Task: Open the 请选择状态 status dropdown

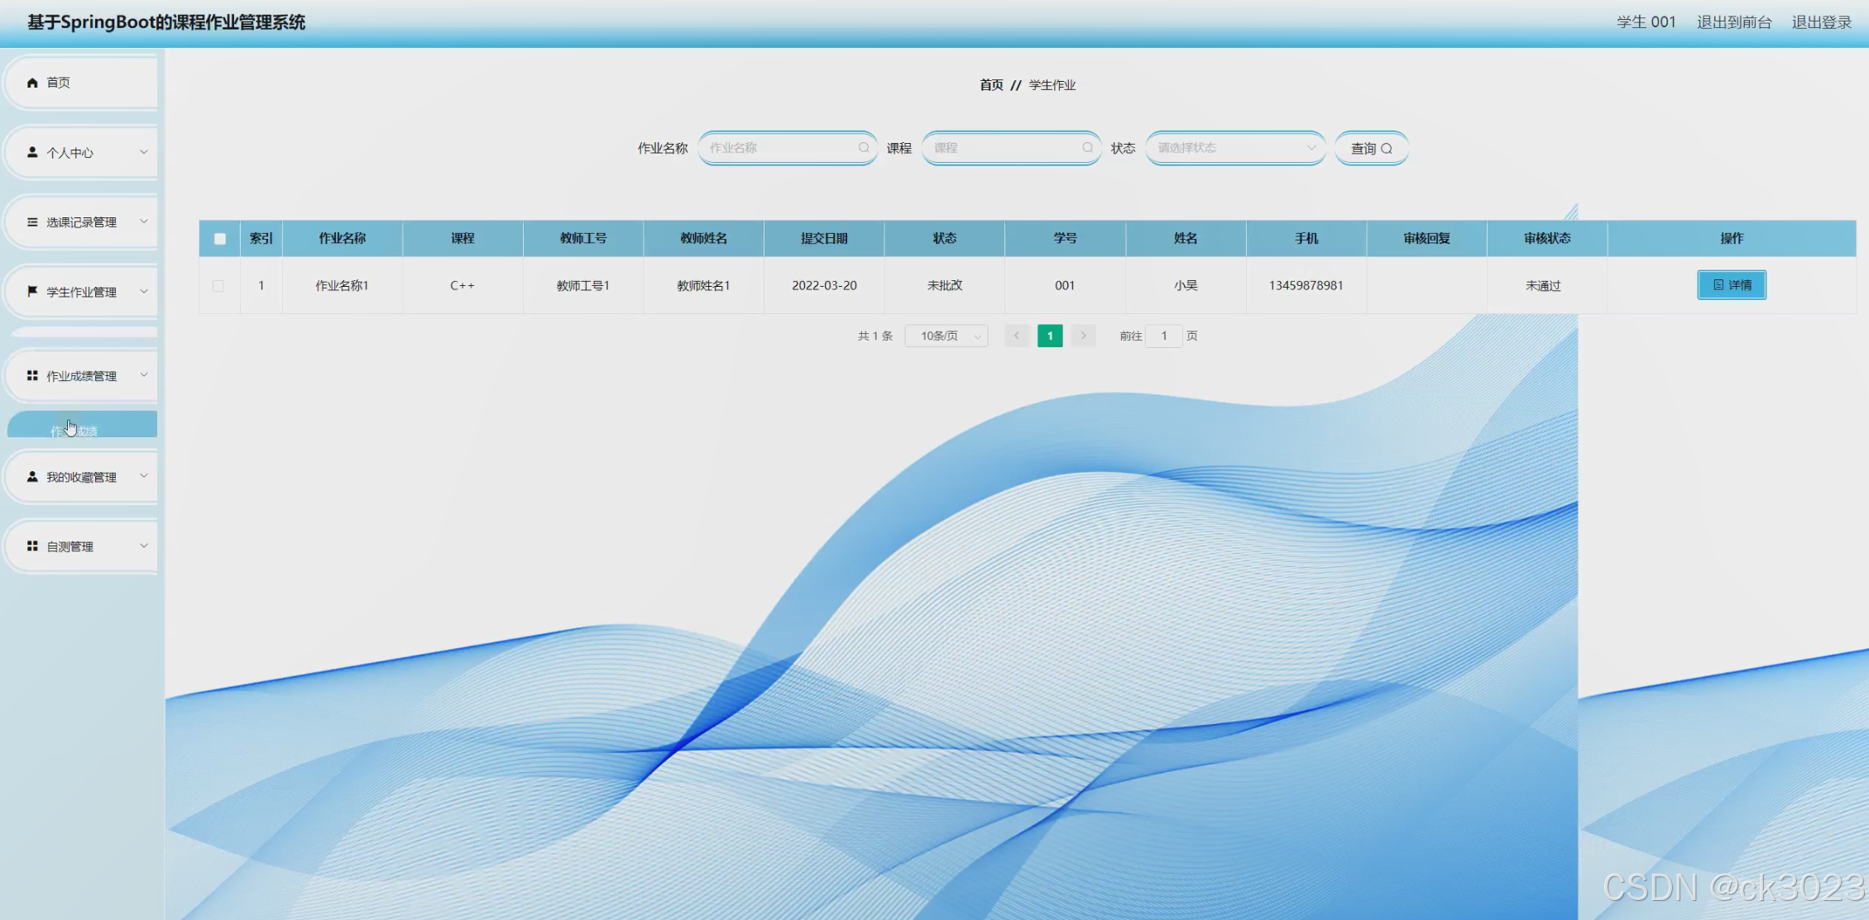Action: [x=1234, y=148]
